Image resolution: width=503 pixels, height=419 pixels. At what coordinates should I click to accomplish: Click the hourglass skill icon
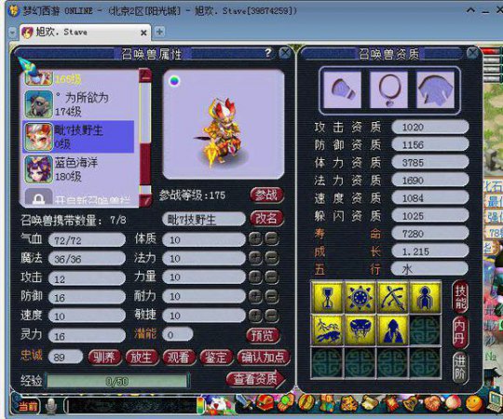(327, 298)
